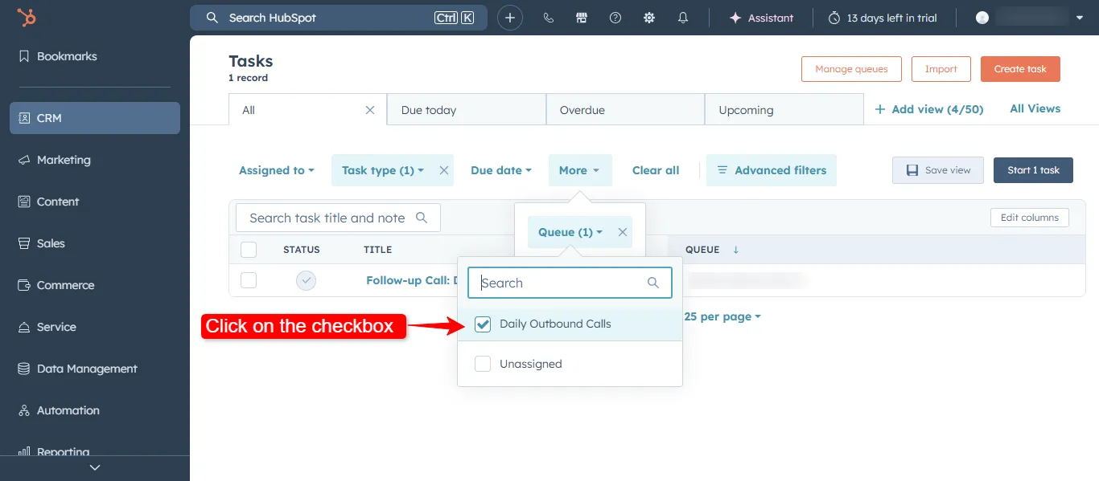The width and height of the screenshot is (1099, 481).
Task: Switch to the Overdue tab
Action: coord(625,110)
